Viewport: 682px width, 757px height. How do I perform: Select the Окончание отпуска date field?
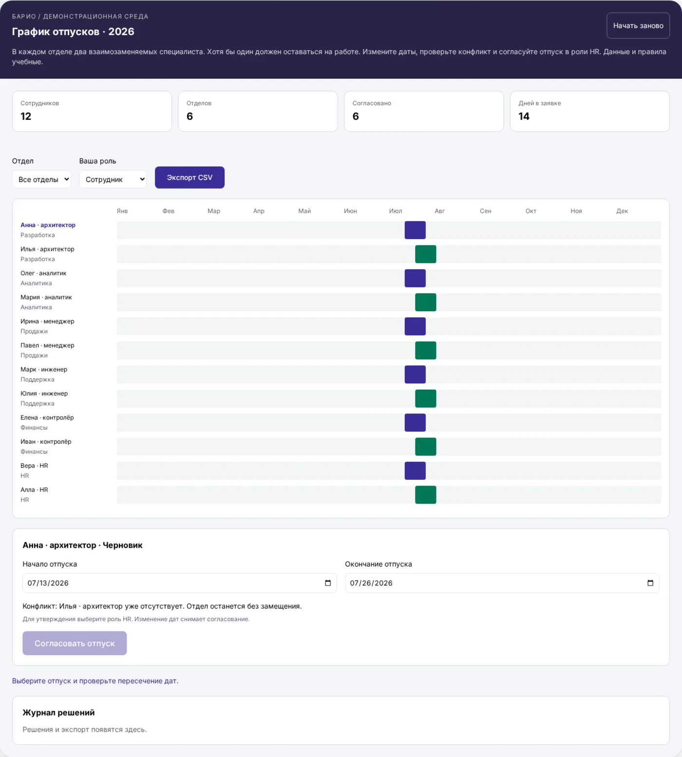click(x=502, y=583)
